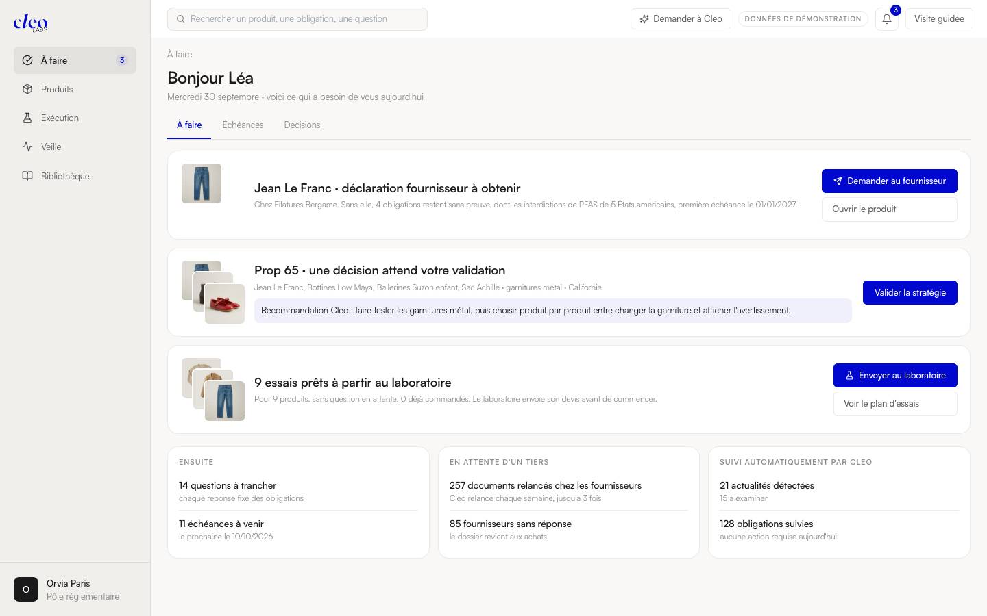The image size is (987, 616).
Task: Click Ouvrir le produit button
Action: [x=890, y=209]
